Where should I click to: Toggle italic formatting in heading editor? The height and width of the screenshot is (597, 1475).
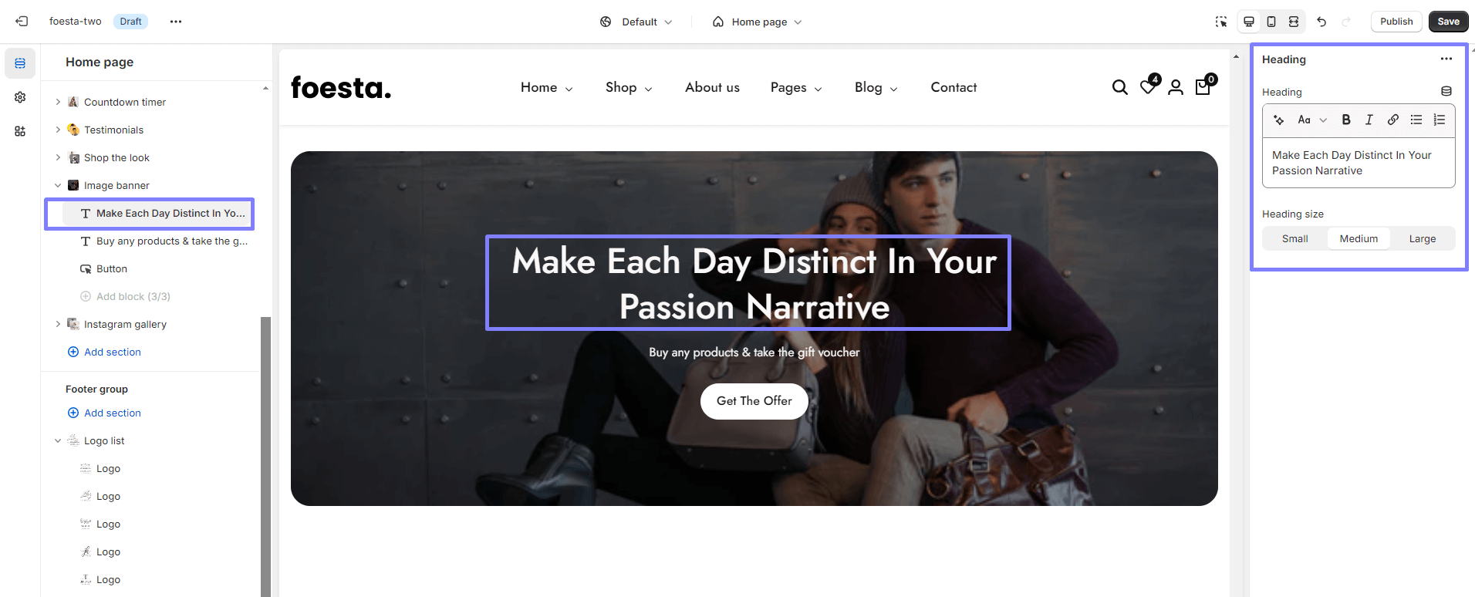coord(1369,120)
